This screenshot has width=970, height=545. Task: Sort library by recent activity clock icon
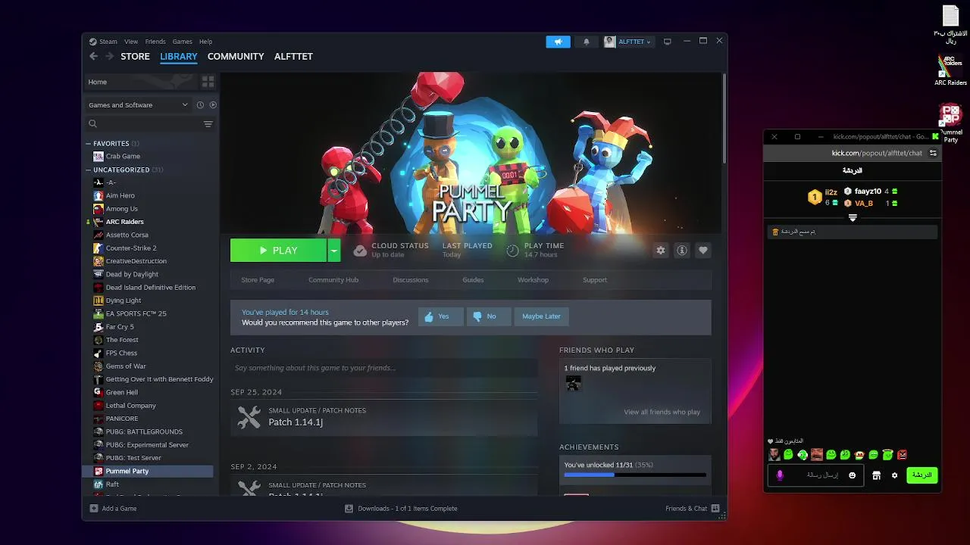tap(200, 105)
